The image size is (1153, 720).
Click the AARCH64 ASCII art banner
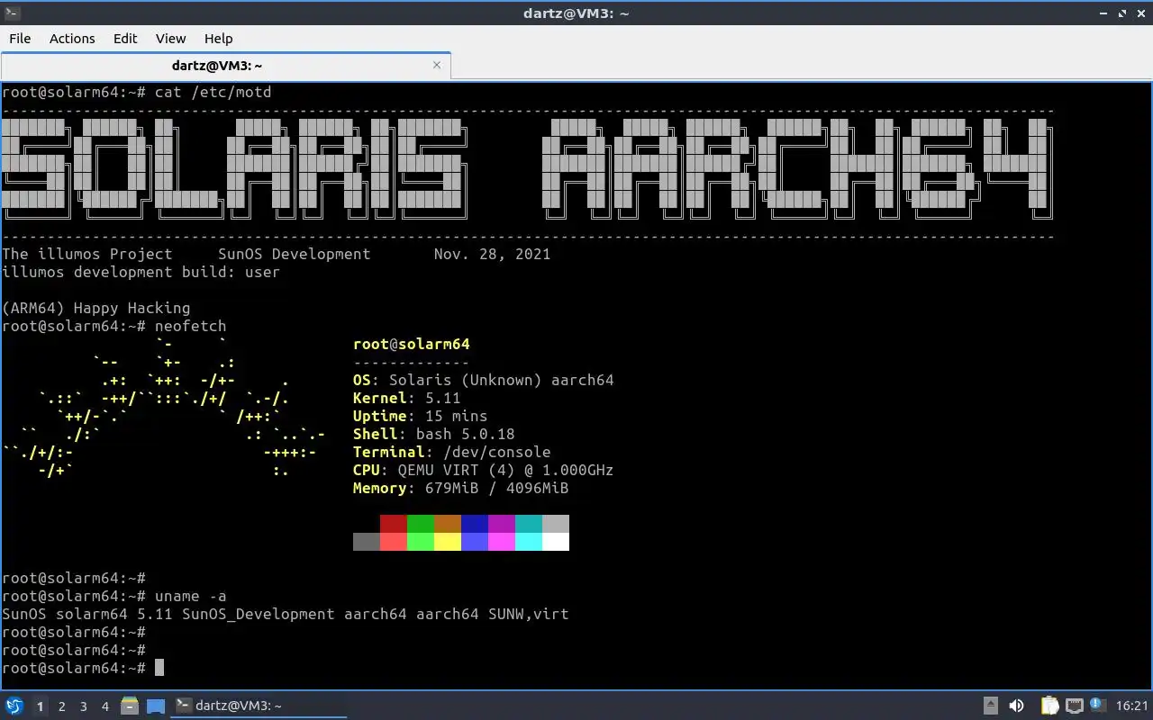[x=797, y=168]
